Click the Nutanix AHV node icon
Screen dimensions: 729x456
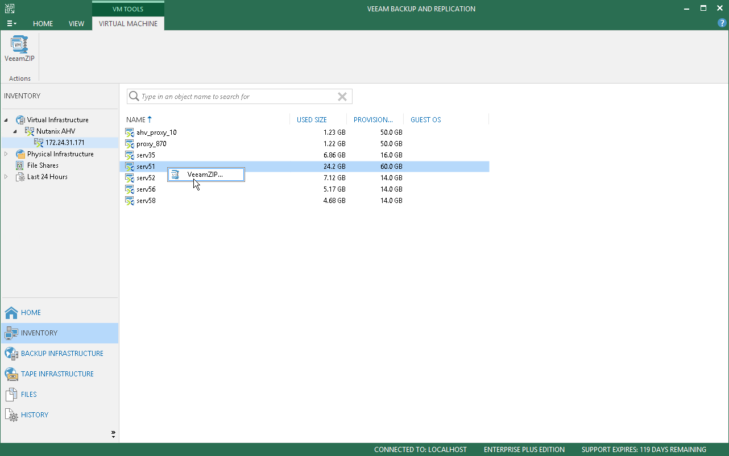click(x=30, y=131)
